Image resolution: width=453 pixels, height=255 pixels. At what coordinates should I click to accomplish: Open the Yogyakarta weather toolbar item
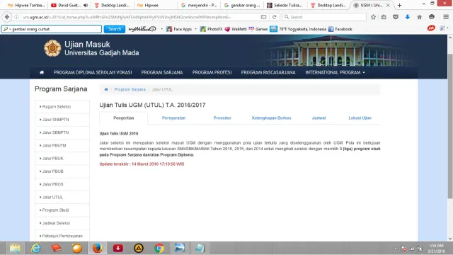pyautogui.click(x=298, y=29)
